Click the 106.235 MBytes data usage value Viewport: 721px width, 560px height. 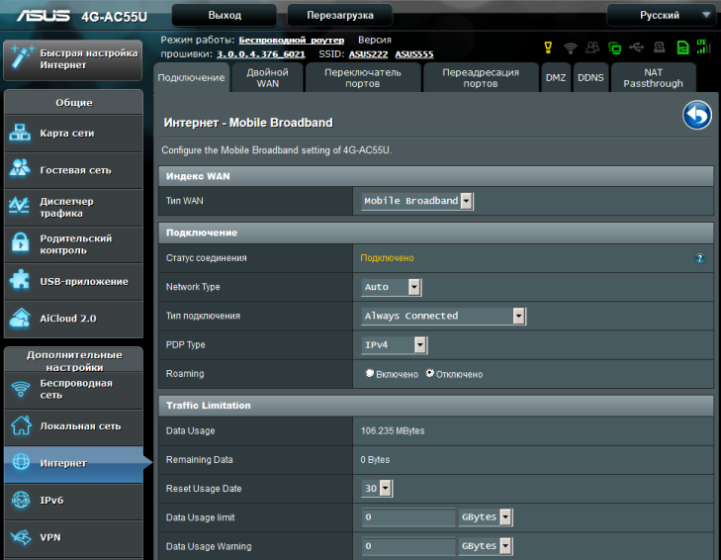[393, 430]
